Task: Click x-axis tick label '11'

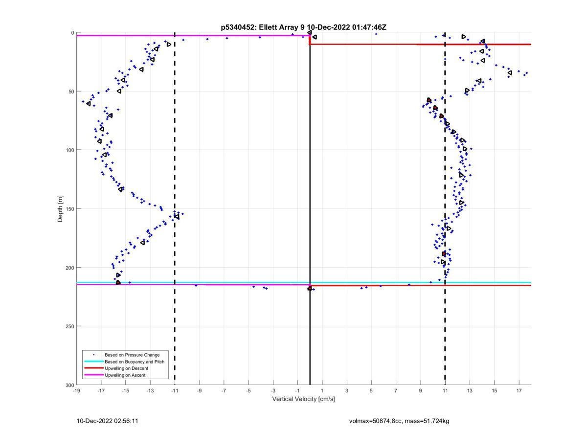Action: [x=445, y=390]
